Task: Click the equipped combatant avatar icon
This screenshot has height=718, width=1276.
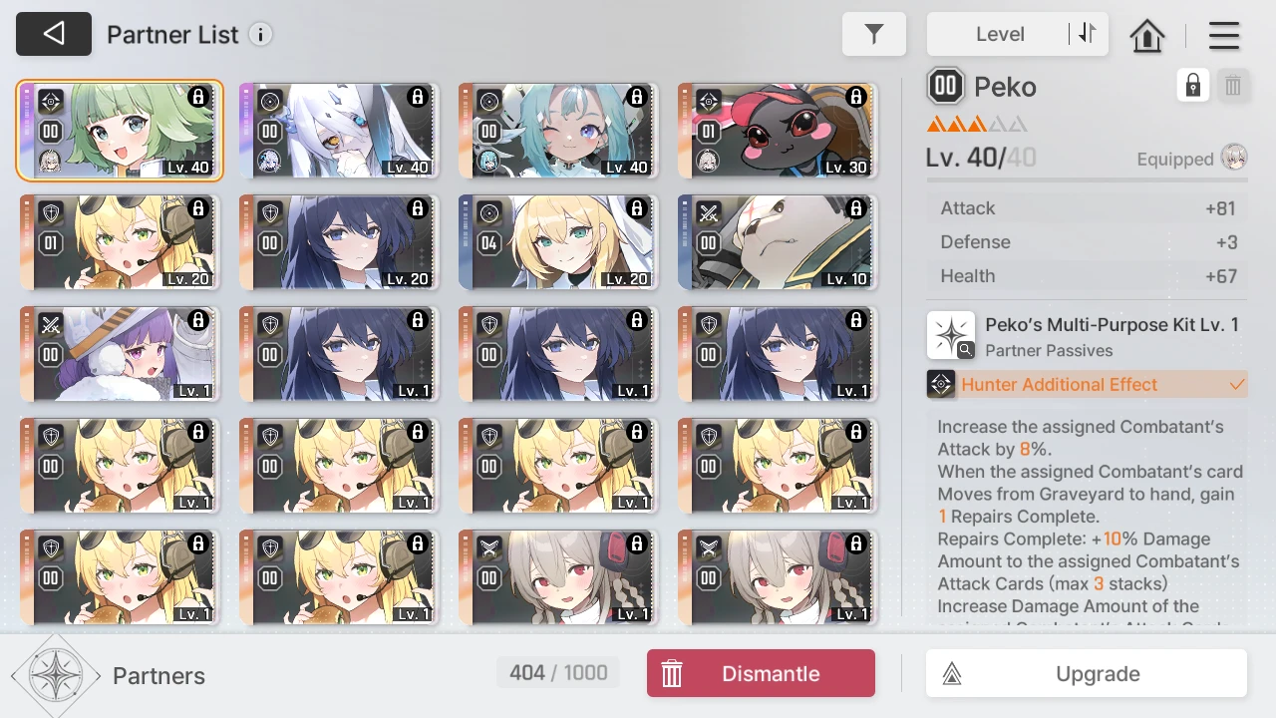Action: click(x=1234, y=159)
